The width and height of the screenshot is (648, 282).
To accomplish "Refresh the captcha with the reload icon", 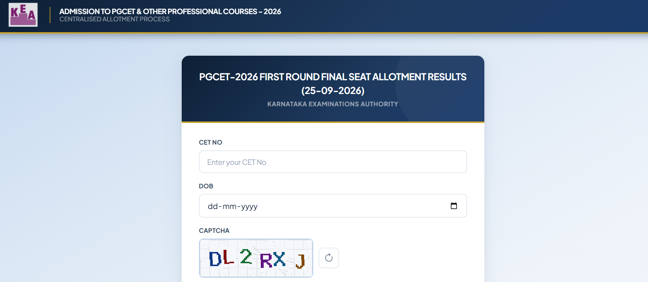I will 329,258.
